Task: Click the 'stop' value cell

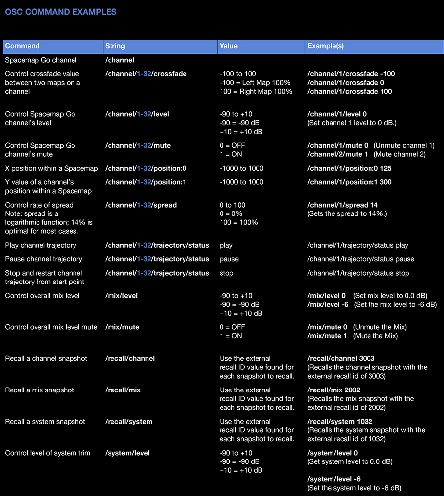Action: [x=226, y=273]
